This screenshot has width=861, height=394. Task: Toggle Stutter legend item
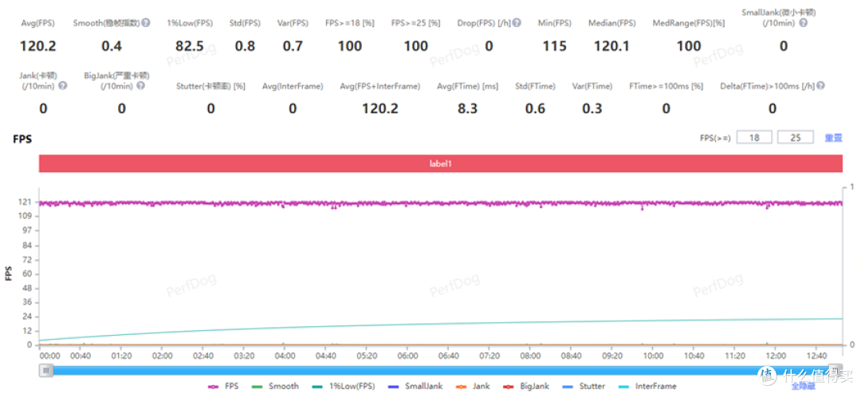coord(584,386)
